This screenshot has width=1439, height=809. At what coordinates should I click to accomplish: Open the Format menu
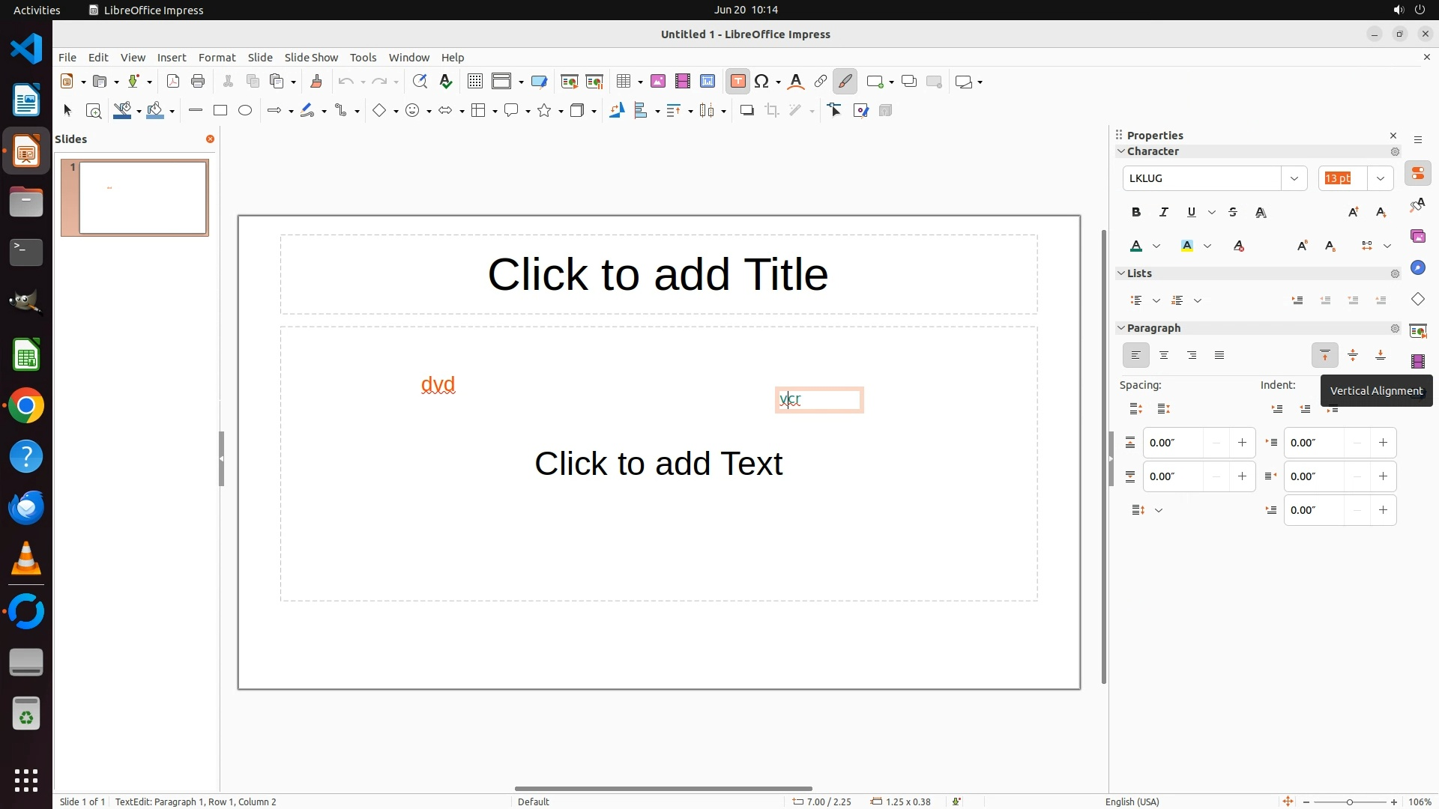click(217, 58)
